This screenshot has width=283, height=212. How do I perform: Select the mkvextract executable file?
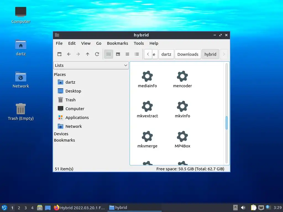coord(147,109)
